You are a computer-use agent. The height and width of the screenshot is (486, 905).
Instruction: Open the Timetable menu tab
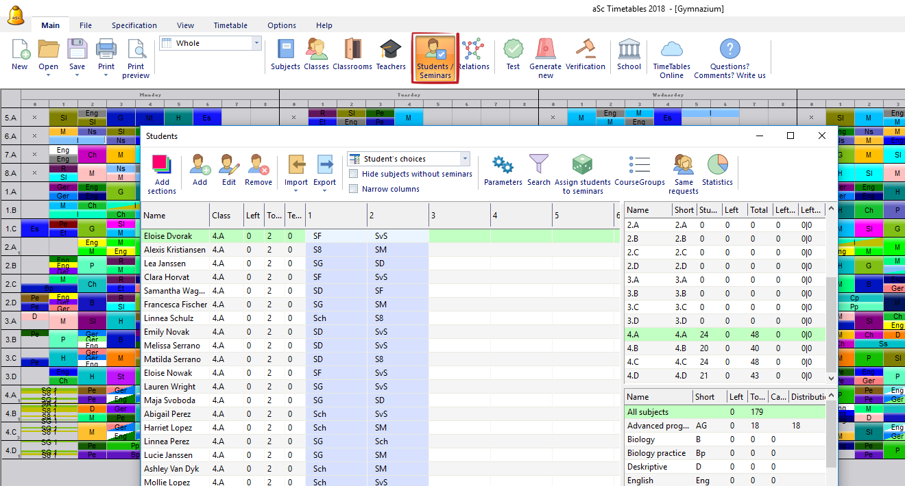[x=230, y=25]
